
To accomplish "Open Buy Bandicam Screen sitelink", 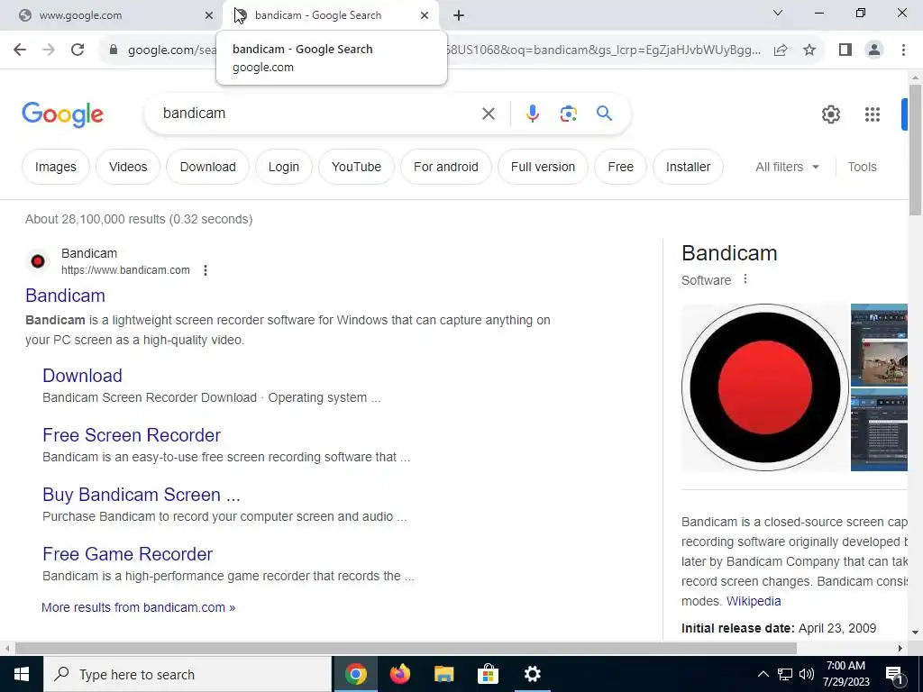I will (x=142, y=495).
